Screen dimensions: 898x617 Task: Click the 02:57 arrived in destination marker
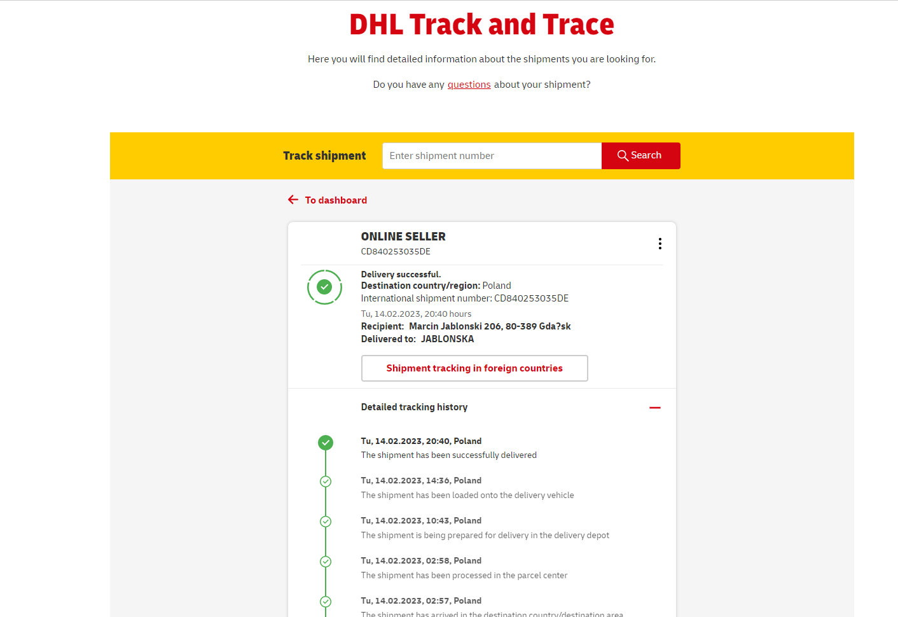click(326, 601)
